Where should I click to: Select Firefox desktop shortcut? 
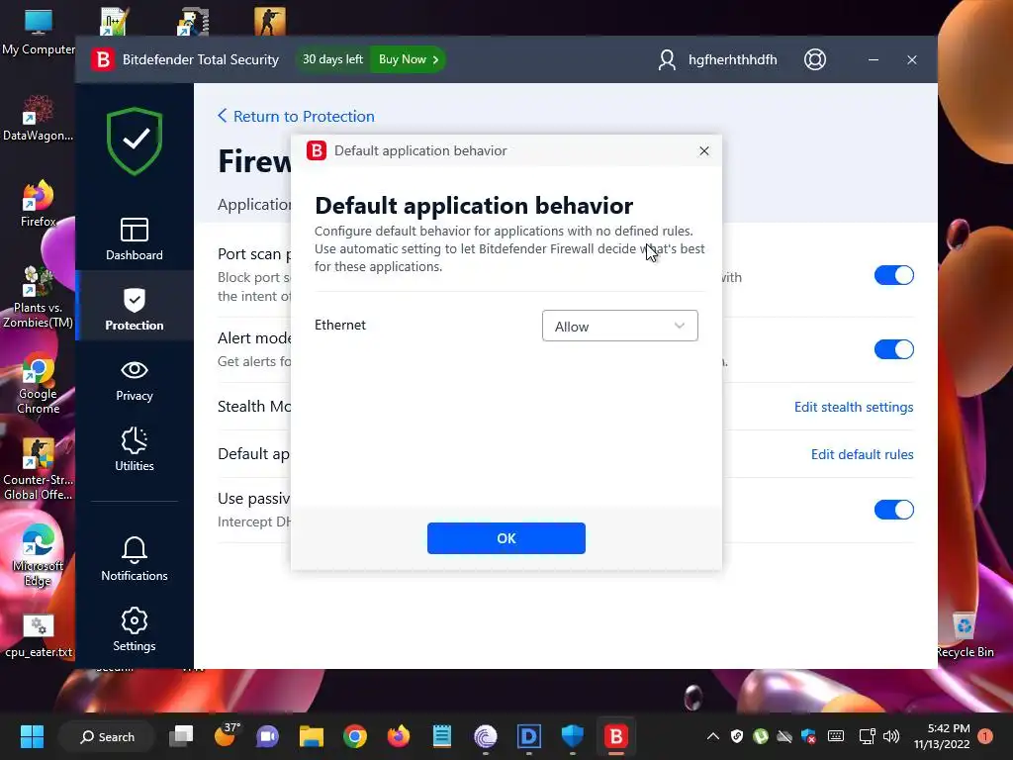39,204
